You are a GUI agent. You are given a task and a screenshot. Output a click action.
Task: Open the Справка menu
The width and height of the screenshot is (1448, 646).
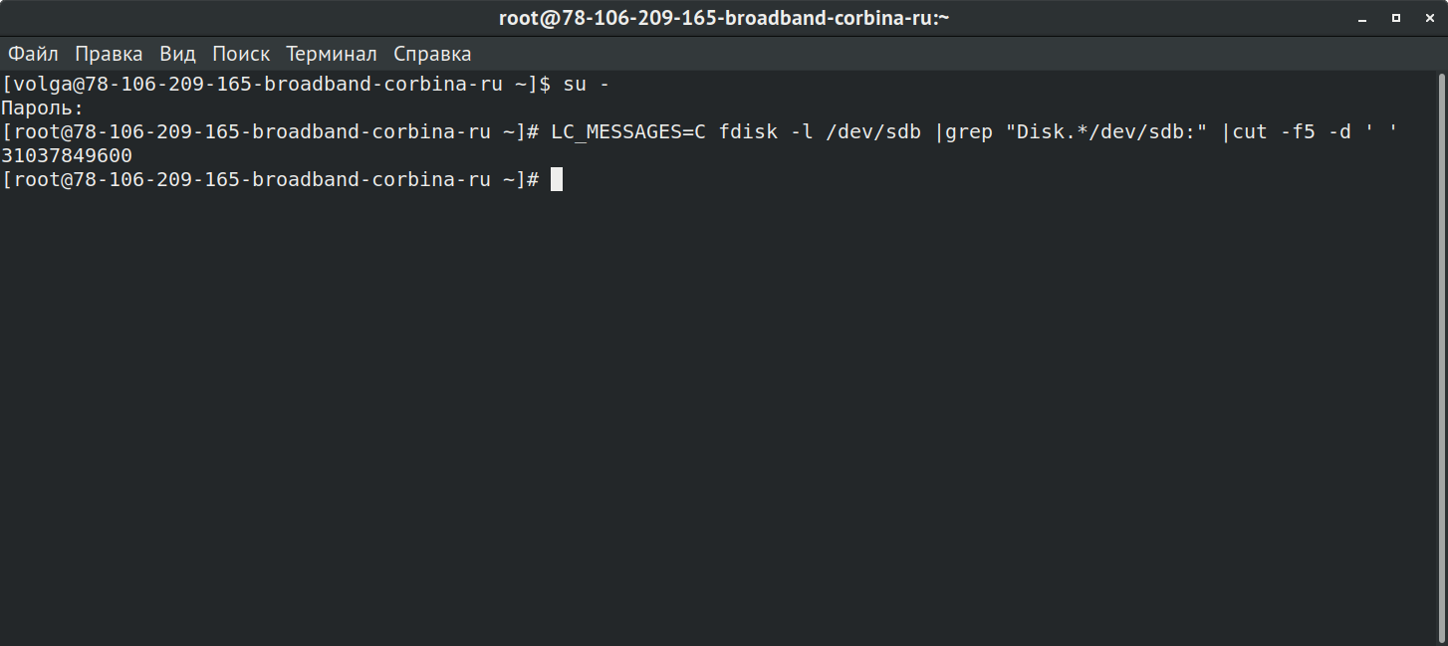pos(432,54)
